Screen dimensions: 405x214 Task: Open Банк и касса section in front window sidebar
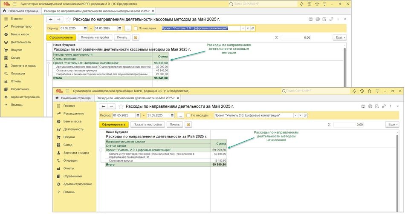coord(72,121)
